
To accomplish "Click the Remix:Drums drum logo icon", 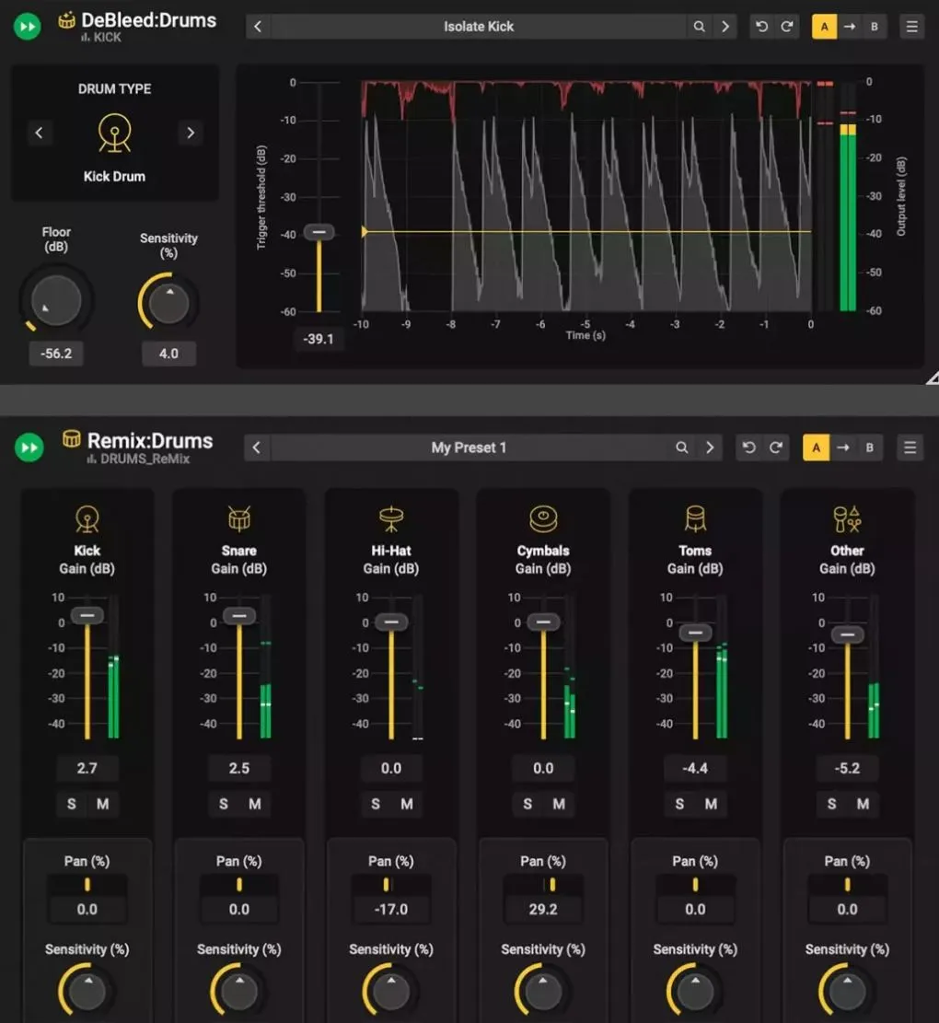I will (71, 439).
